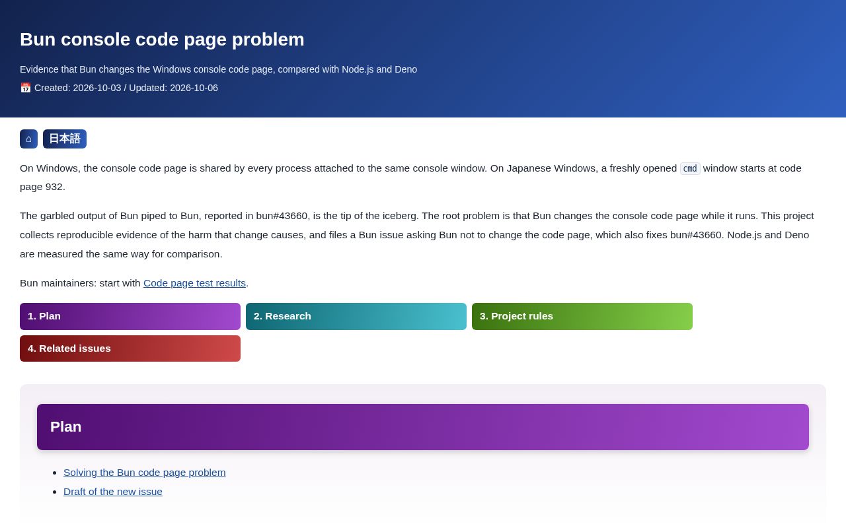Select the Plan section heading
The height and width of the screenshot is (528, 846).
point(423,427)
